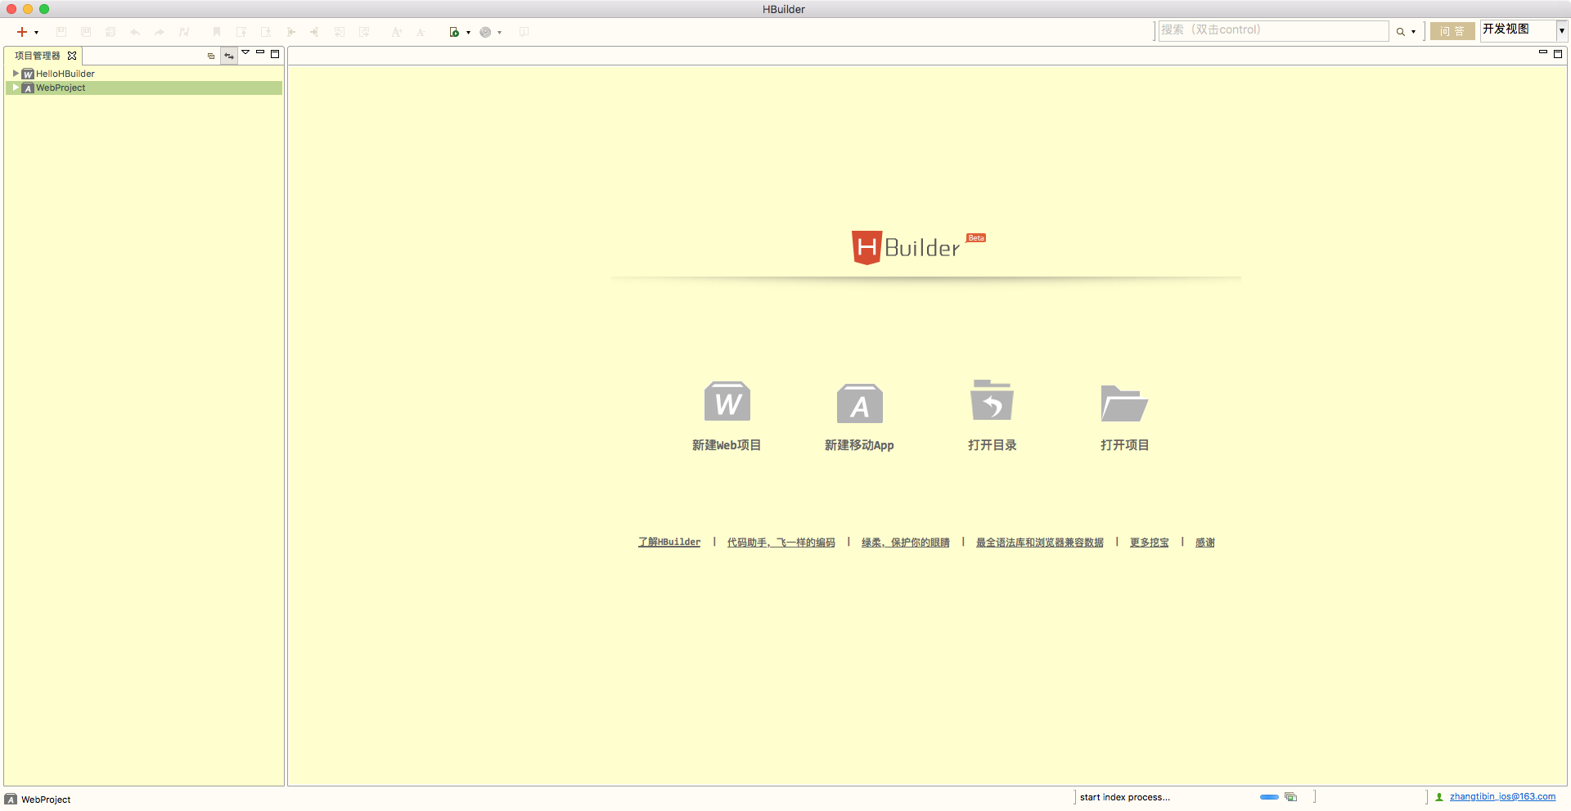Click the HBuilder logo on the welcome page

point(918,247)
